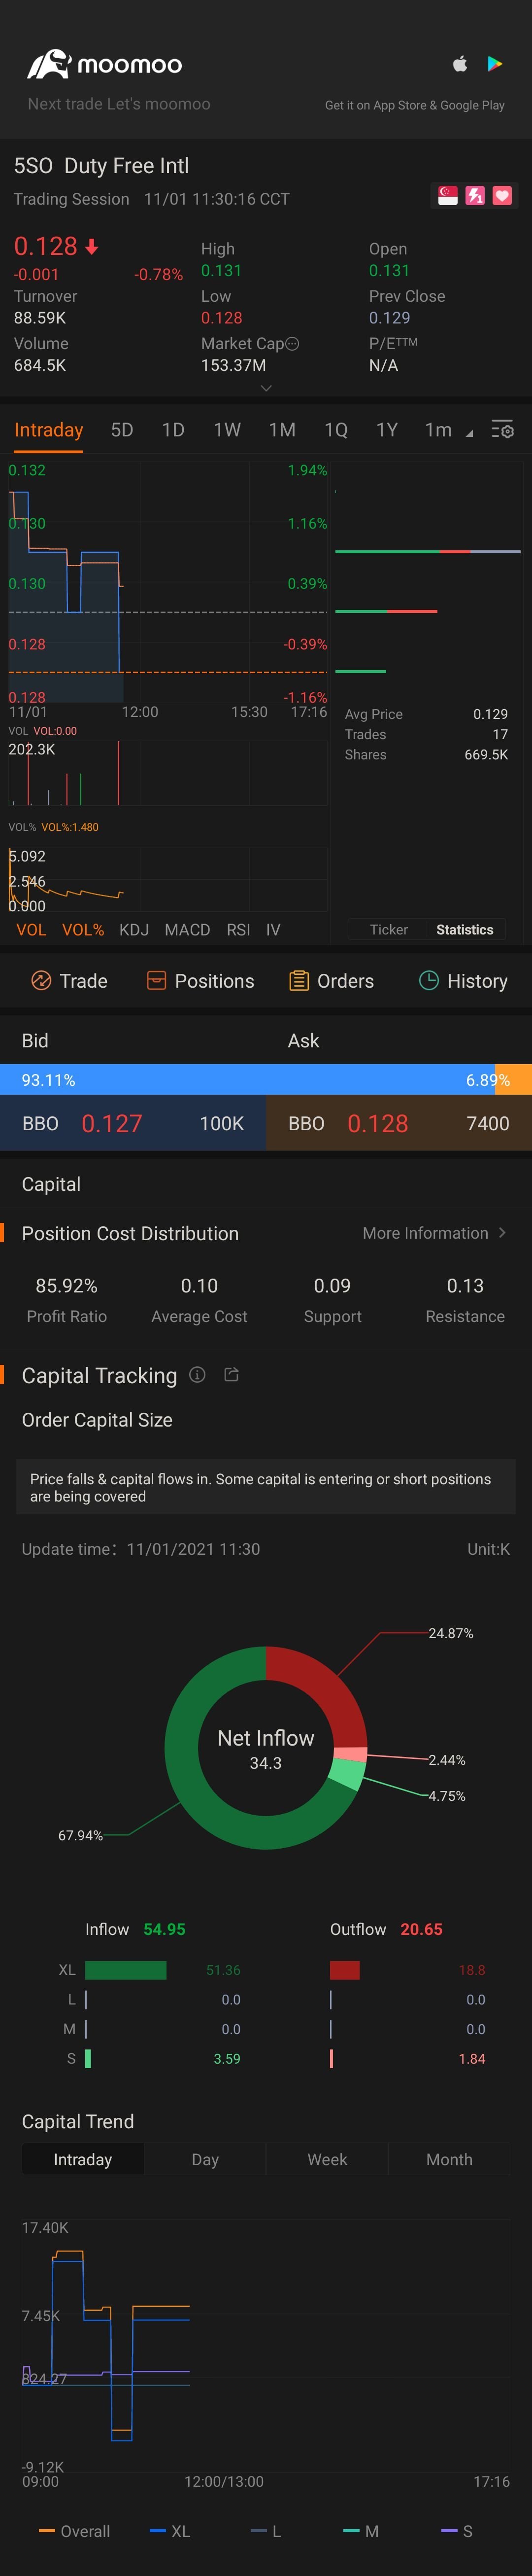532x2576 pixels.
Task: Open chart settings icon
Action: point(502,430)
